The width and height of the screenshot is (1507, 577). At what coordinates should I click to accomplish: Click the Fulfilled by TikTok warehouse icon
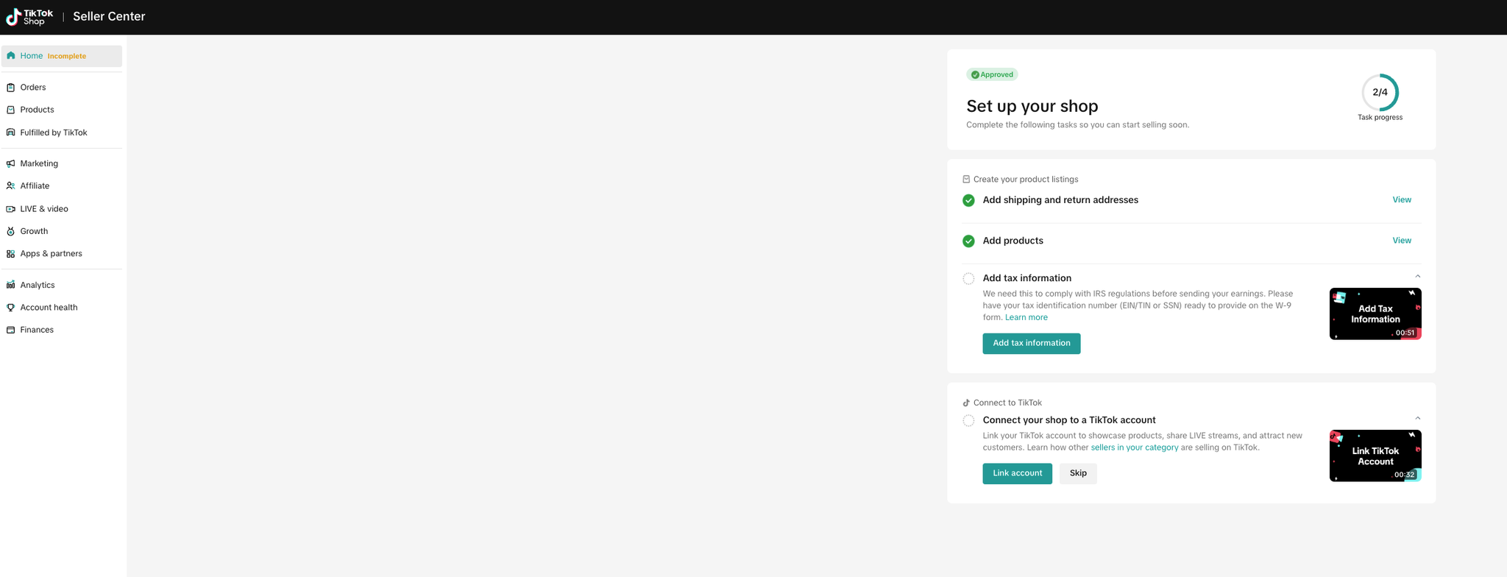click(x=11, y=132)
